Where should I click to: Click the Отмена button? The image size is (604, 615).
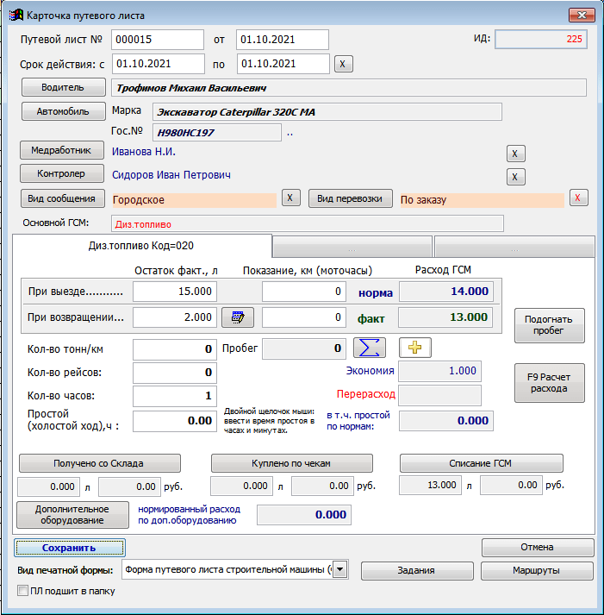(538, 547)
